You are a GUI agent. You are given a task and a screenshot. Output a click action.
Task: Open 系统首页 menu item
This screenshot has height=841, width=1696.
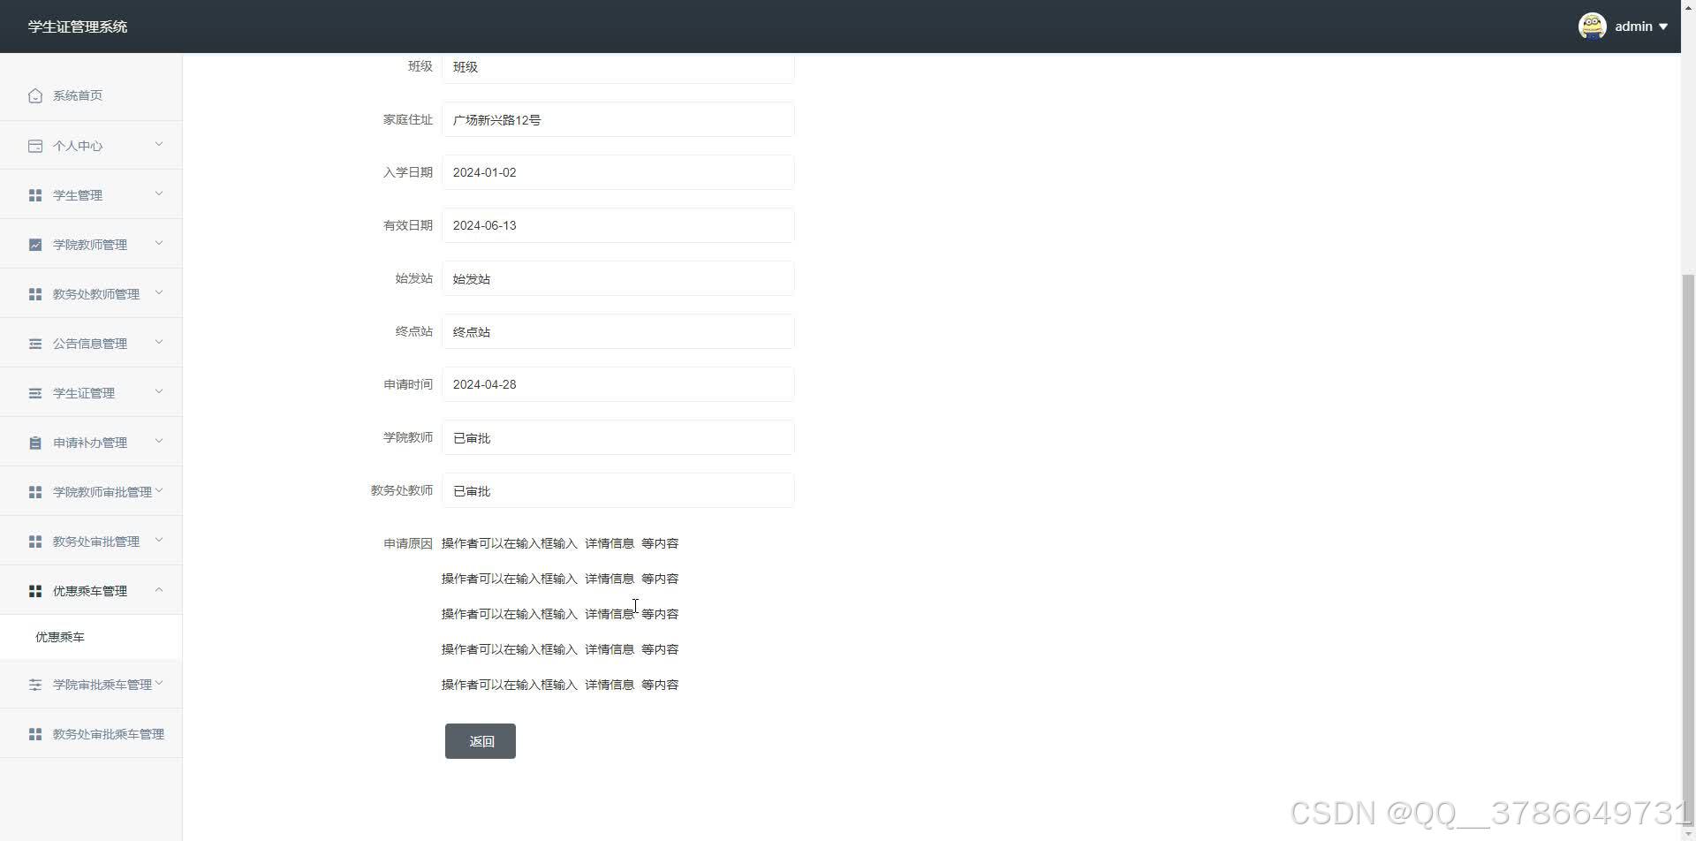tap(91, 95)
